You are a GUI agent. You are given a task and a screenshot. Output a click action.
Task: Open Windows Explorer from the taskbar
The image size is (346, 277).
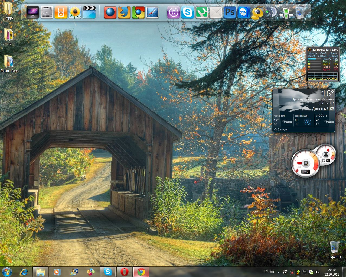[41, 272]
